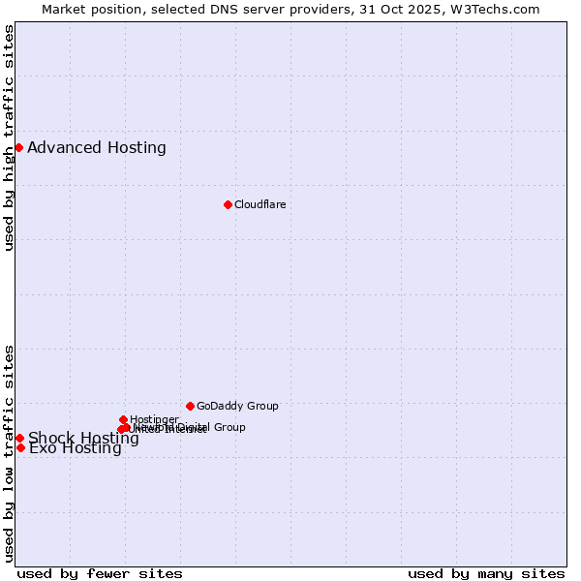The width and height of the screenshot is (581, 581).
Task: Click the Hostinger label text
Action: click(154, 418)
